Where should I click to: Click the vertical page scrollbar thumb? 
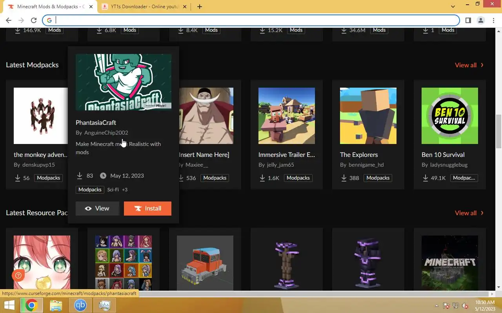(x=499, y=131)
